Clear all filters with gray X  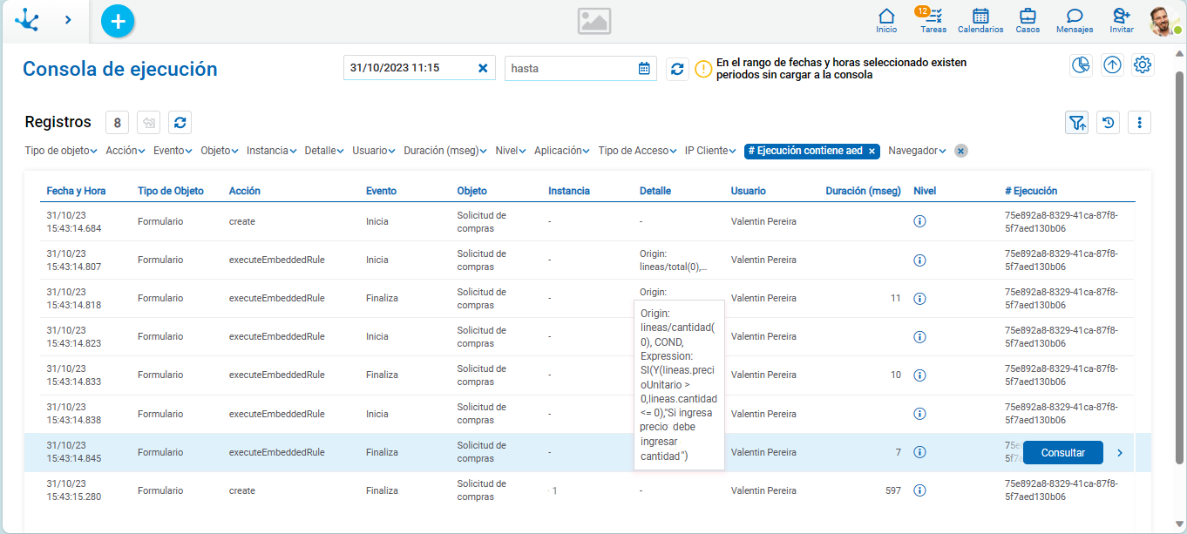pyautogui.click(x=960, y=151)
